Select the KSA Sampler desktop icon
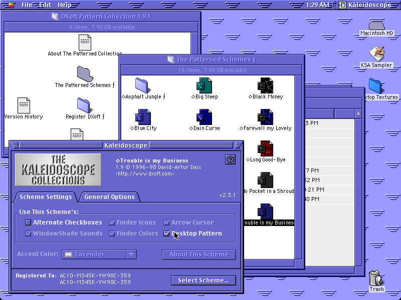The image size is (401, 300). pyautogui.click(x=376, y=54)
